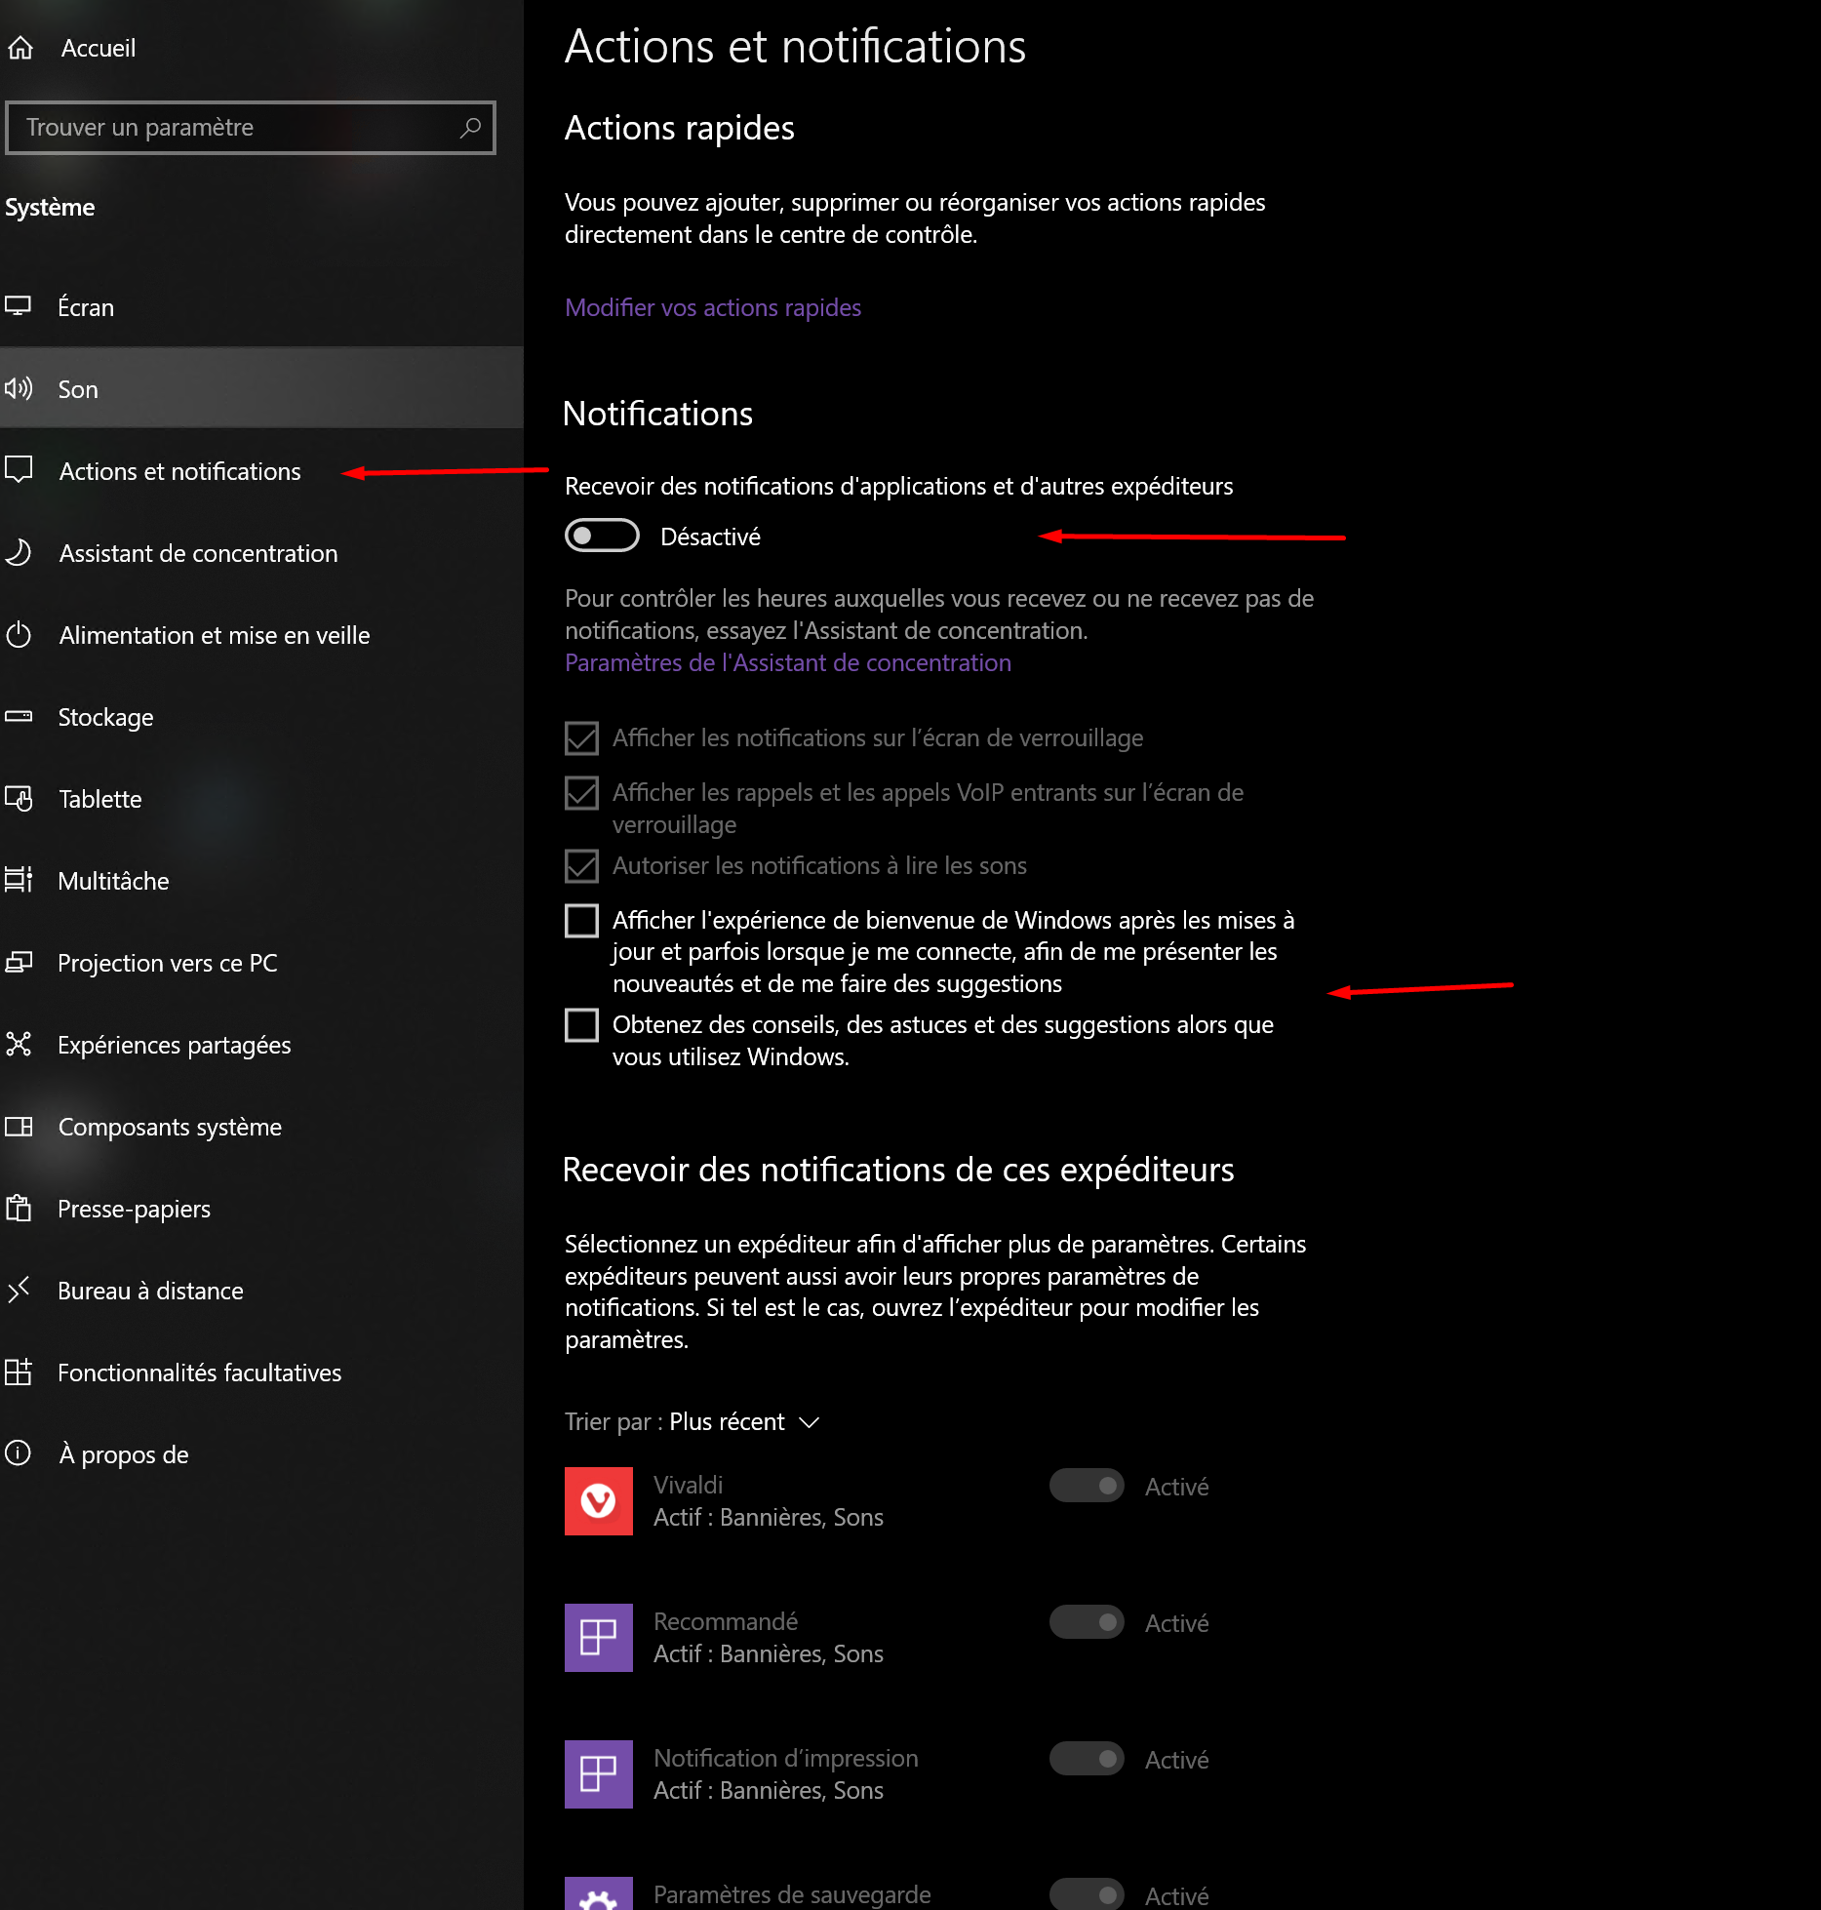Open Modifier vos actions rapides link
Image resolution: width=1821 pixels, height=1910 pixels.
point(713,307)
